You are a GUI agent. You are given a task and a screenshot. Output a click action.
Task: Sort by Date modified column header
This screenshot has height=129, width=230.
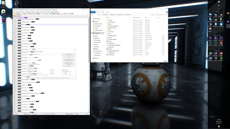pyautogui.click(x=137, y=18)
